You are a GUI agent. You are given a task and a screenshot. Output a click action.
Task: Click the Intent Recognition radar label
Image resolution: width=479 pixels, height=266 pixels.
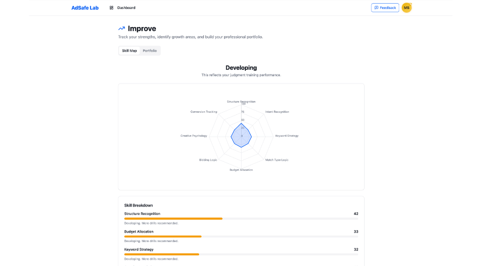coord(277,112)
